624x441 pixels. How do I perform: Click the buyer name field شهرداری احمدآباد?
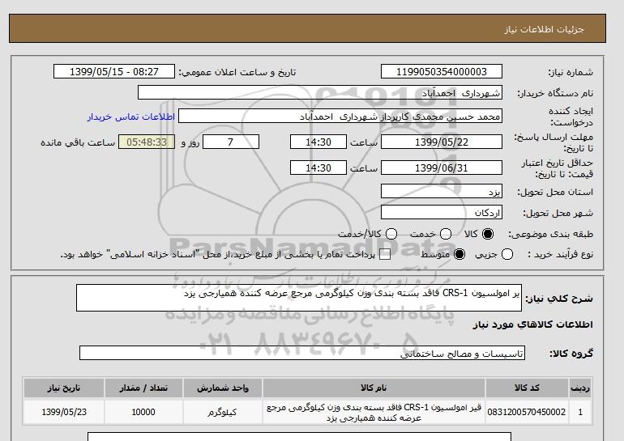(x=320, y=92)
